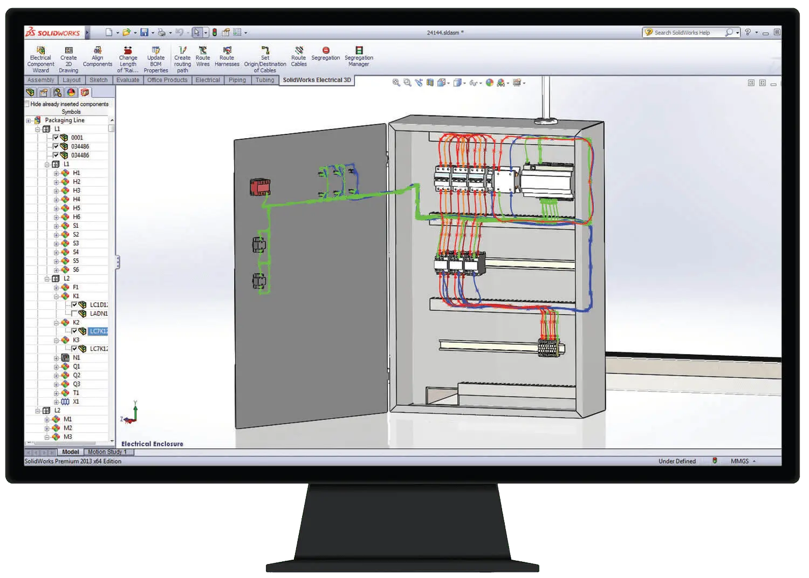
Task: Uncheck the 0001 component checkbox
Action: pos(56,138)
